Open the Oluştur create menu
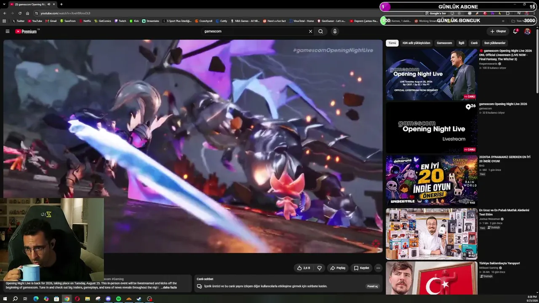Image resolution: width=539 pixels, height=303 pixels. coord(498,32)
